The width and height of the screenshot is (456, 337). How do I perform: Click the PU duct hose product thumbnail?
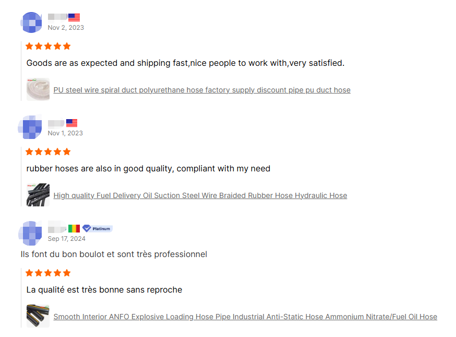click(x=38, y=89)
